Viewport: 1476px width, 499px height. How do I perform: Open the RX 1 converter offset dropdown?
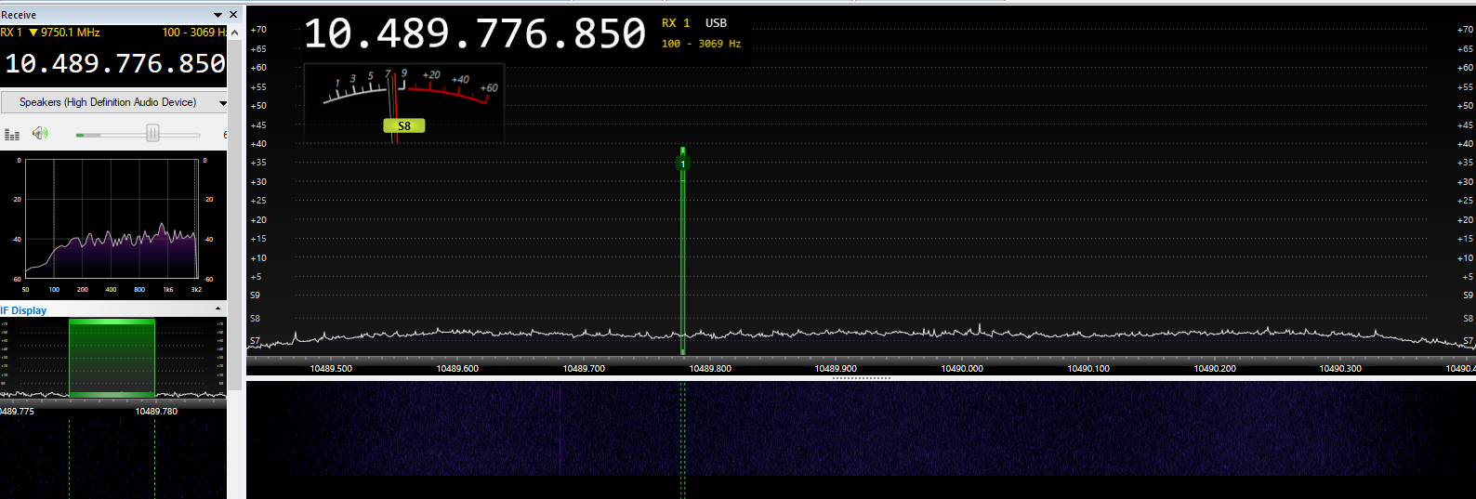point(33,33)
